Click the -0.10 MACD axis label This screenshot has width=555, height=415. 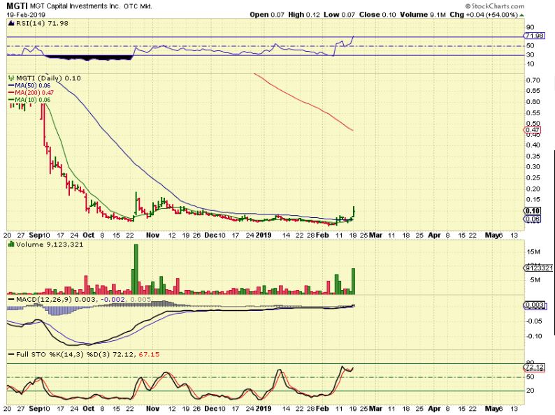click(534, 336)
